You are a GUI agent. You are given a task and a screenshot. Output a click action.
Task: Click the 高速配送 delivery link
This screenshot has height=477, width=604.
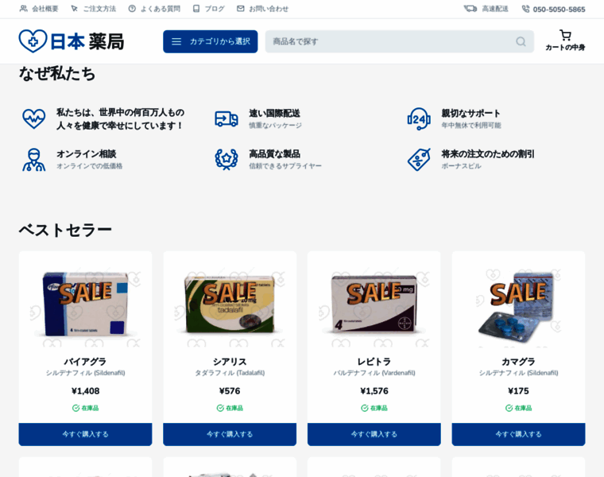coord(495,9)
